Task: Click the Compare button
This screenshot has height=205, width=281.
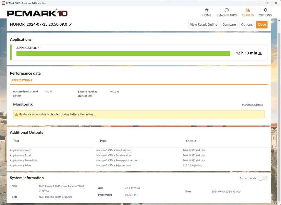Action: 229,25
